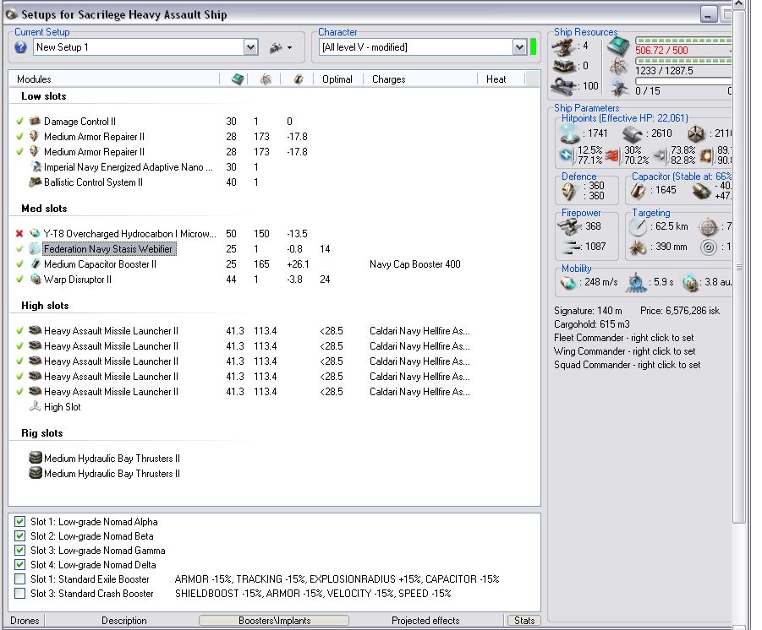Click the blue help question mark icon
This screenshot has height=630, width=762.
[21, 47]
